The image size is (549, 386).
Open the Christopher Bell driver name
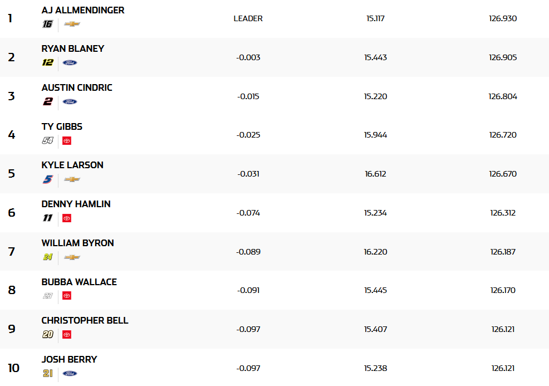pos(85,321)
